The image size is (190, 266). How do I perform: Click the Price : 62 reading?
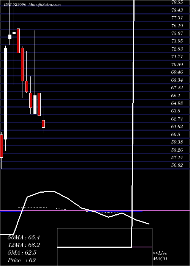click(x=22, y=260)
